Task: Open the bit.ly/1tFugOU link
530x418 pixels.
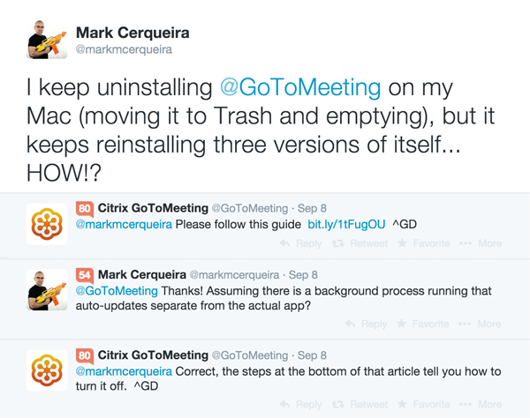Action: coord(346,225)
